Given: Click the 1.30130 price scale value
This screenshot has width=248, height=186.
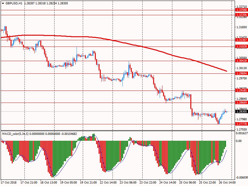Looking at the screenshot, I should 242,68.
